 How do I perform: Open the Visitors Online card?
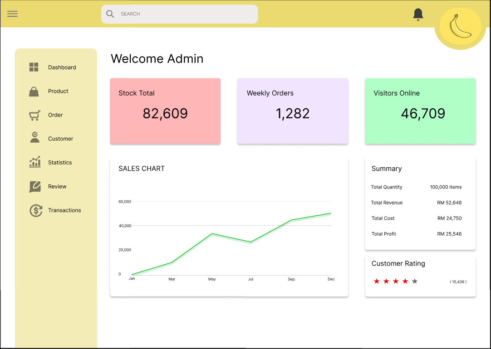click(x=420, y=111)
